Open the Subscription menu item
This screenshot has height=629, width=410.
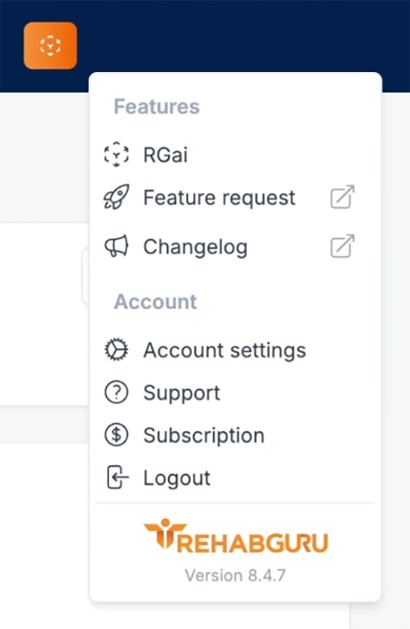click(203, 435)
